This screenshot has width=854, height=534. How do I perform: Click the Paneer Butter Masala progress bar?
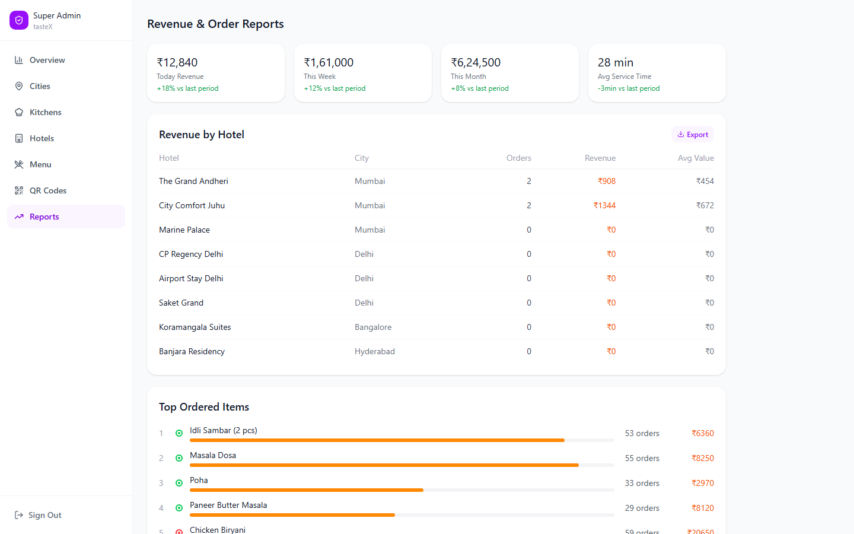[x=402, y=515]
